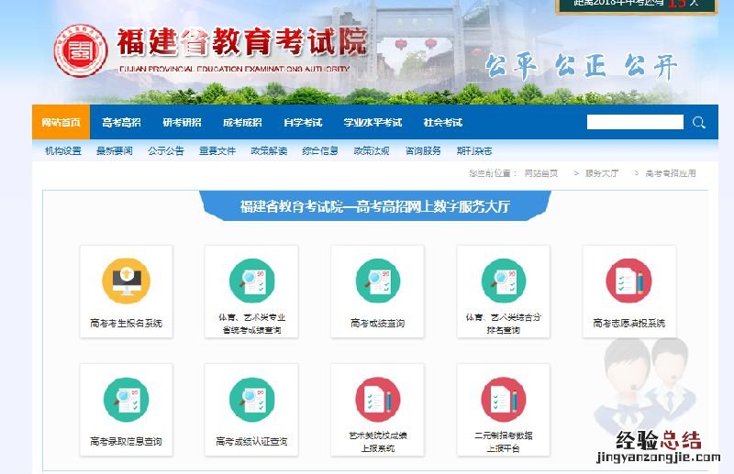Go to 学业水平考试 menu item
The height and width of the screenshot is (474, 734).
373,123
